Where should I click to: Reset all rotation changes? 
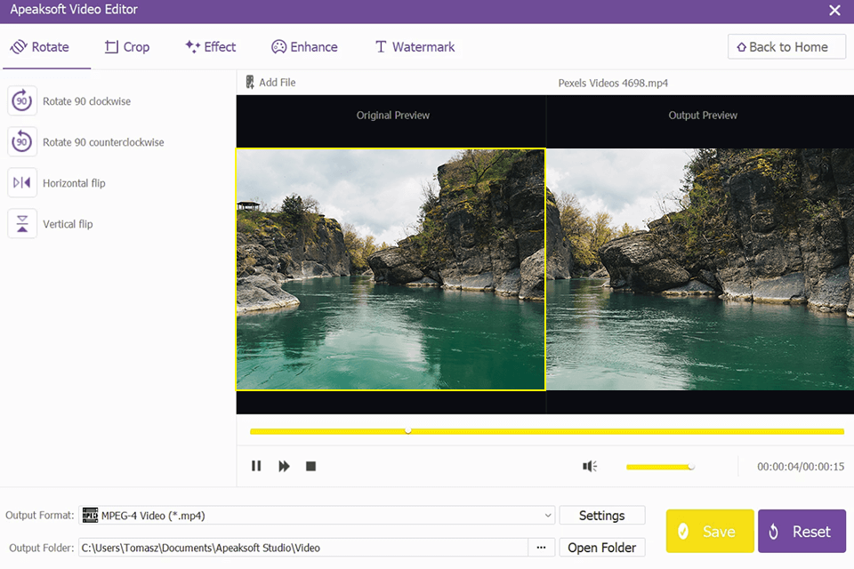click(802, 531)
